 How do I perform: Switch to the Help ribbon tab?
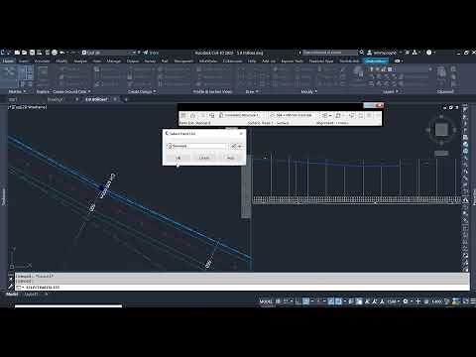point(252,61)
